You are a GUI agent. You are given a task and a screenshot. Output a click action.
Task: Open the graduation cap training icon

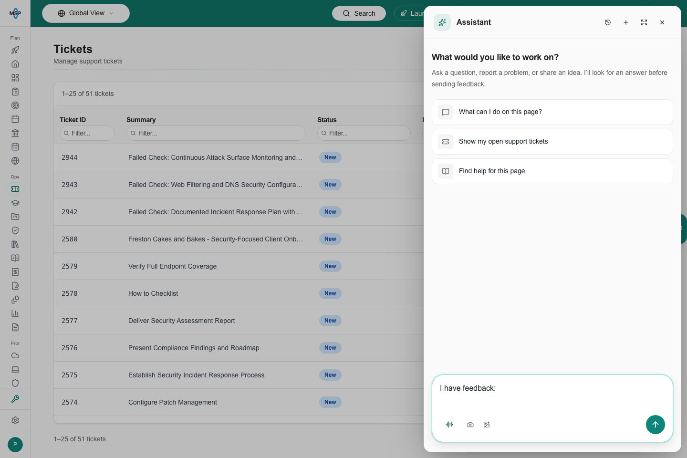tap(15, 203)
